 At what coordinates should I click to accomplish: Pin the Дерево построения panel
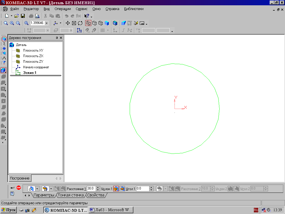[x=57, y=38]
